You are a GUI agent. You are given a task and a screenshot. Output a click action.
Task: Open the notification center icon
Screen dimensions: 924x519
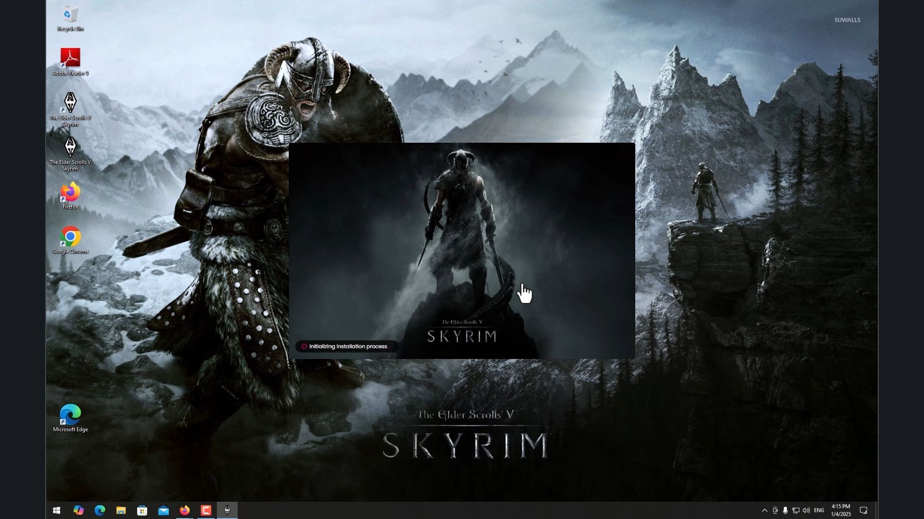tap(863, 510)
